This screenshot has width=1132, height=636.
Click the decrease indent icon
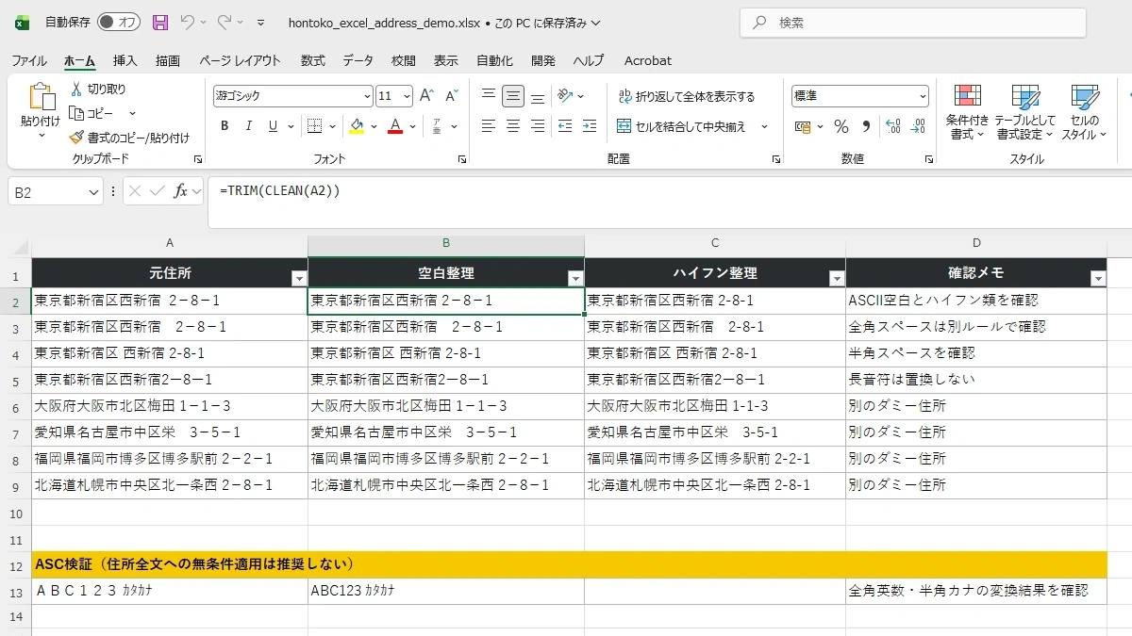click(565, 126)
